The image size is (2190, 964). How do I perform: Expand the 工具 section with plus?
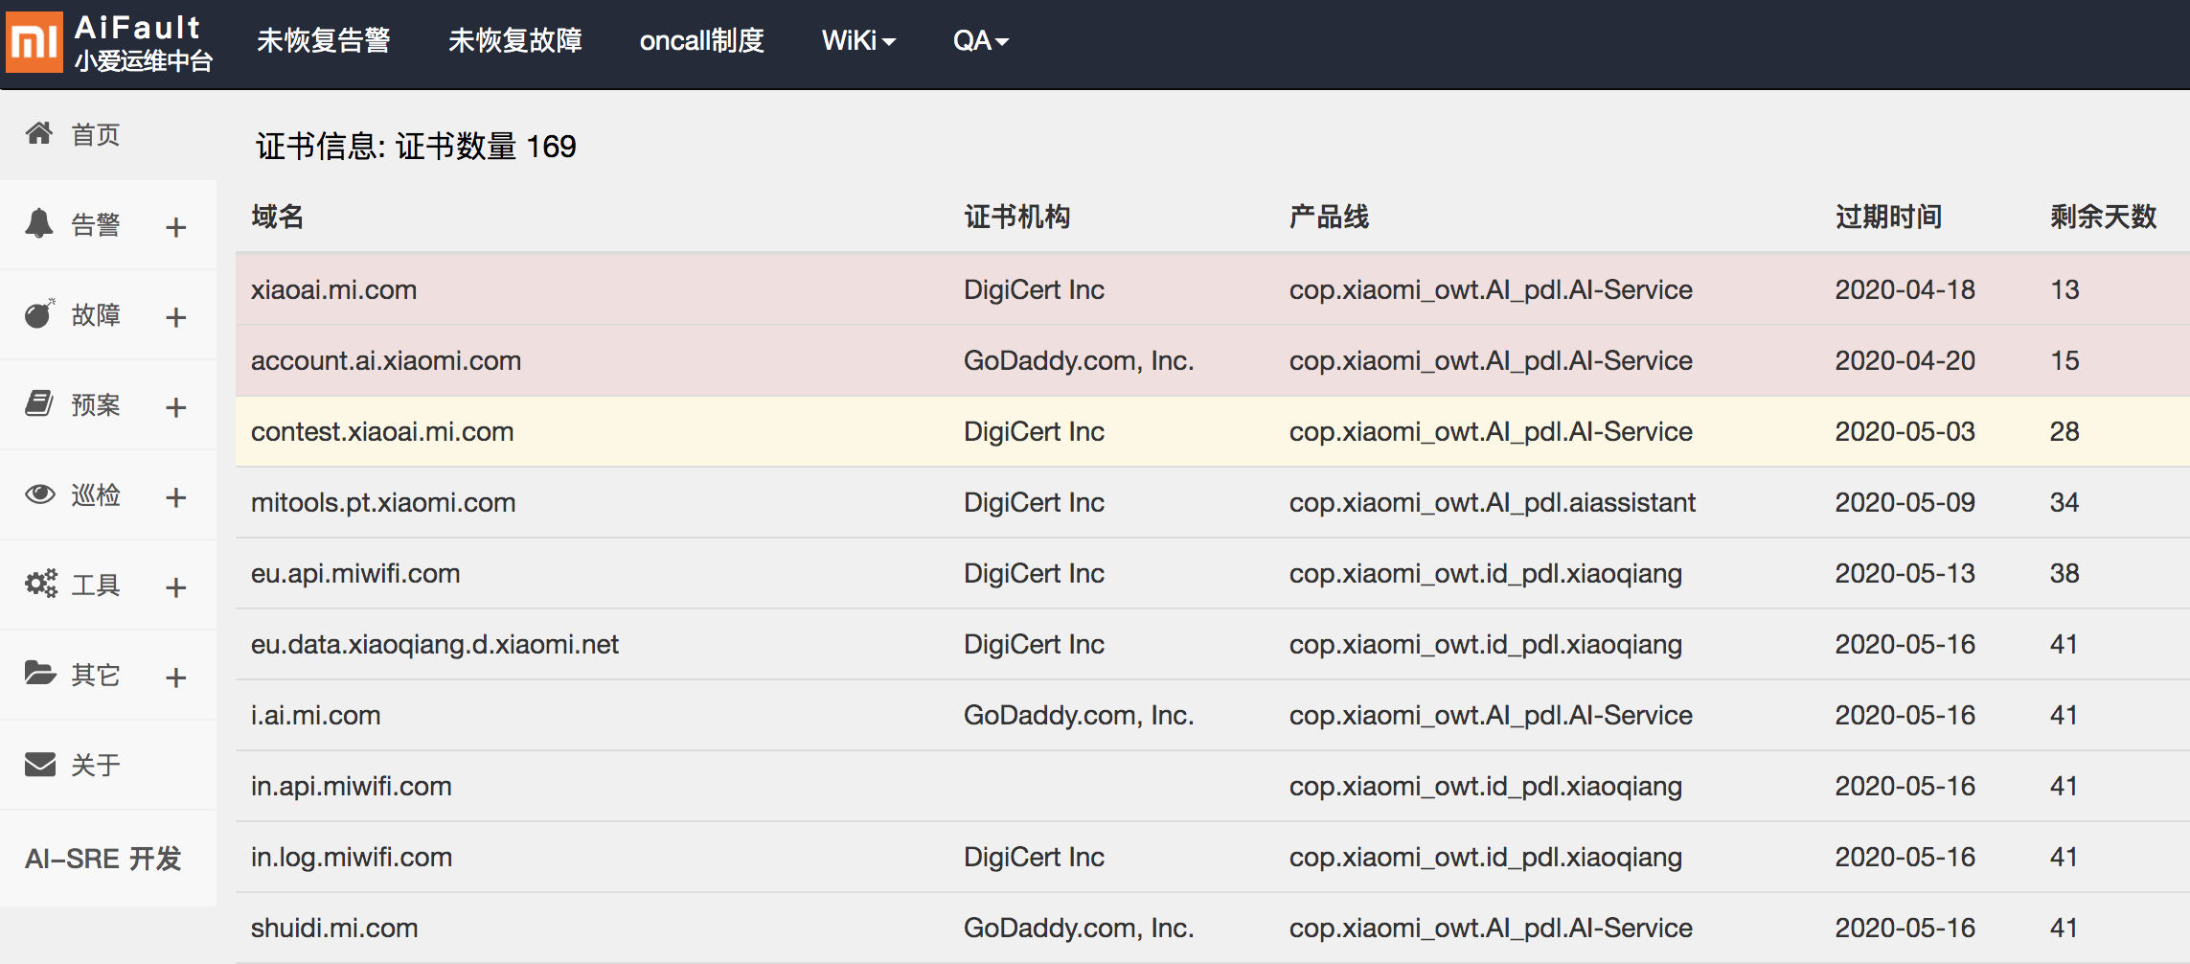pos(175,587)
